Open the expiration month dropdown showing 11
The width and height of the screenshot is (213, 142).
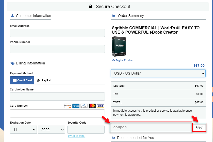click(23, 130)
